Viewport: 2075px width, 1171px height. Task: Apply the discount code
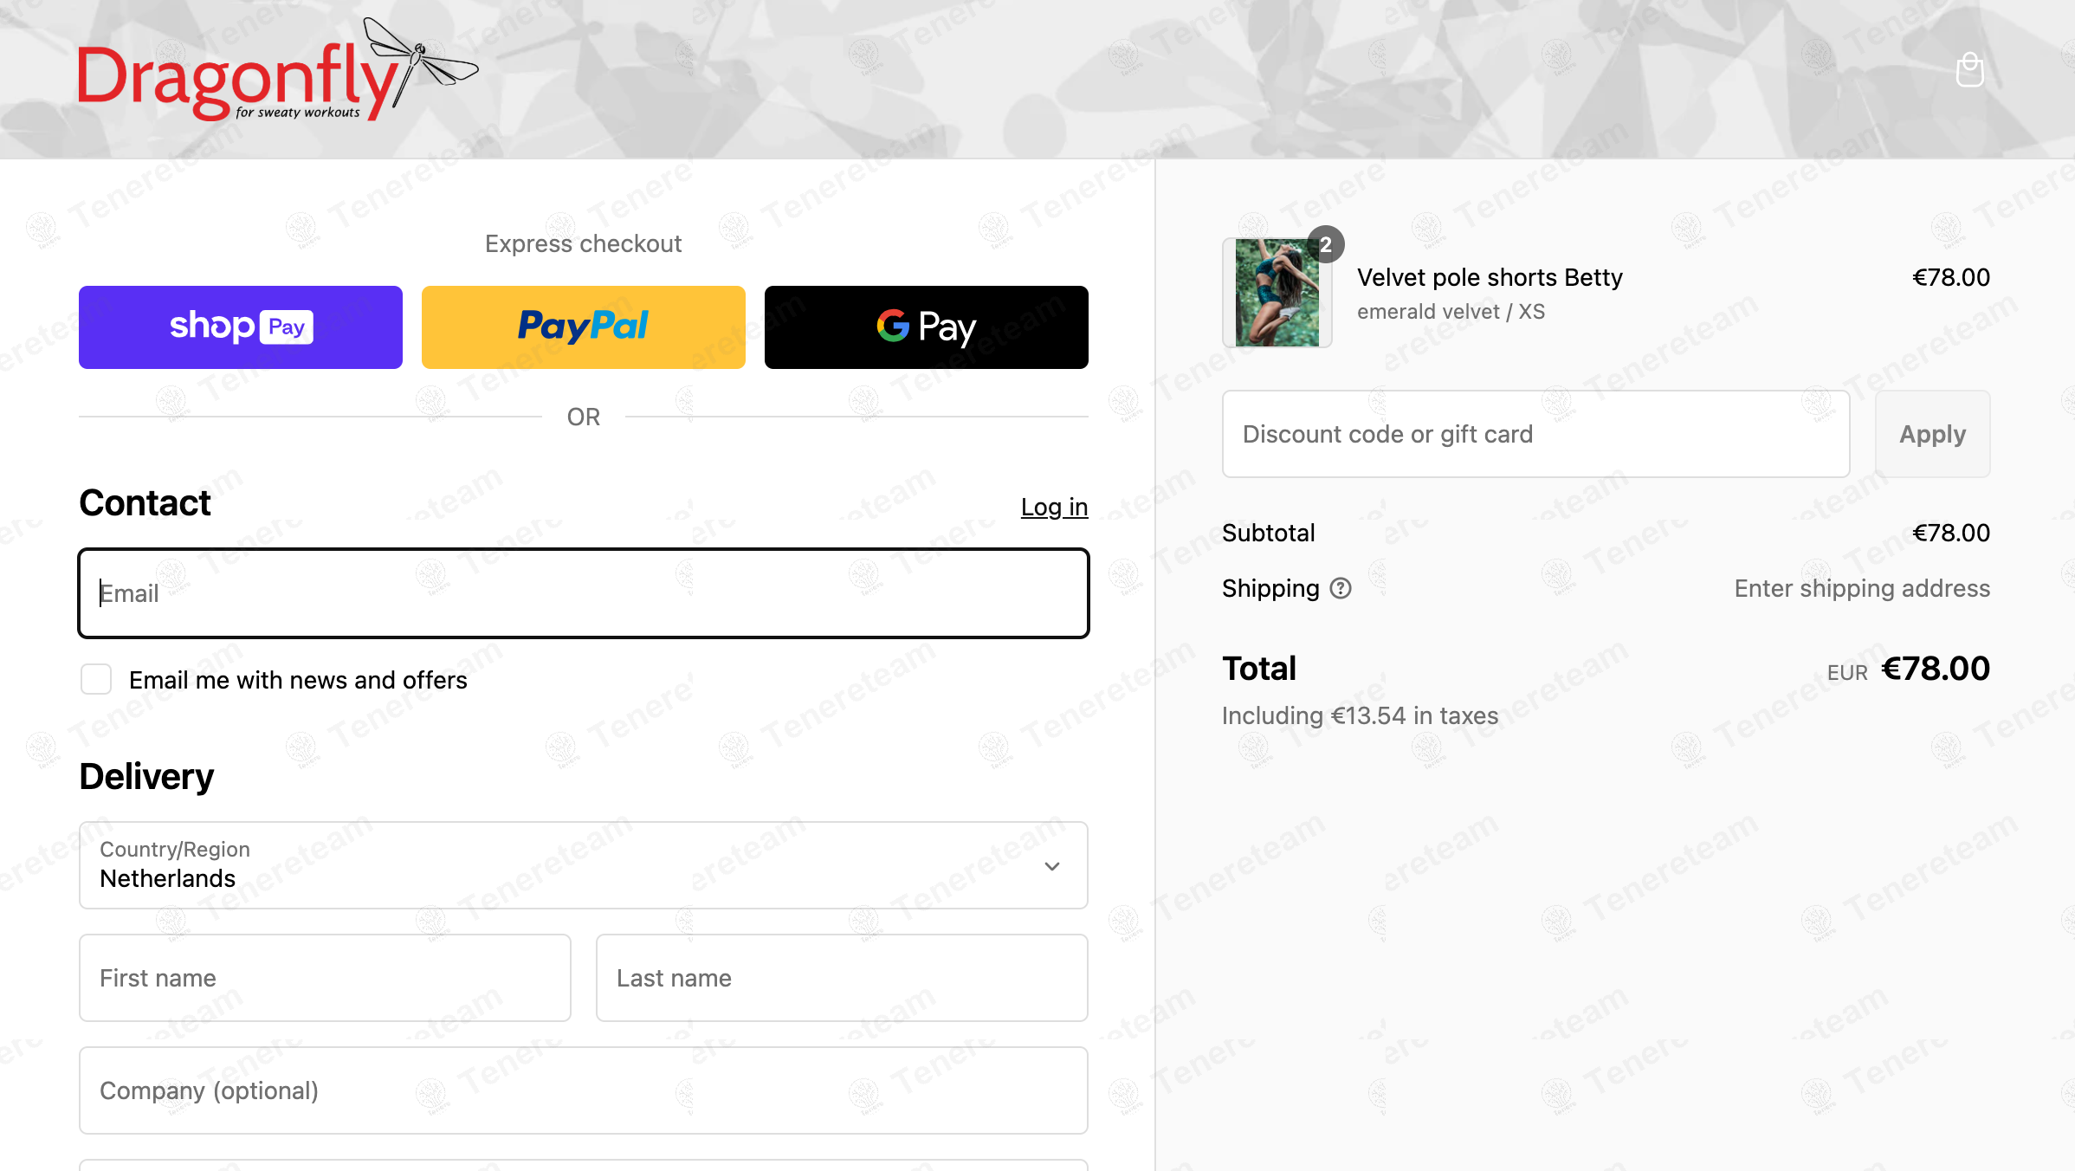point(1933,434)
